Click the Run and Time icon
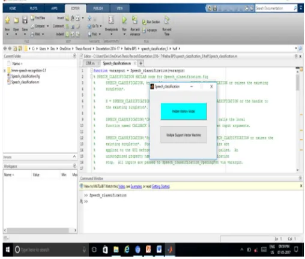Screen dimensions: 305x259 tap(167, 20)
